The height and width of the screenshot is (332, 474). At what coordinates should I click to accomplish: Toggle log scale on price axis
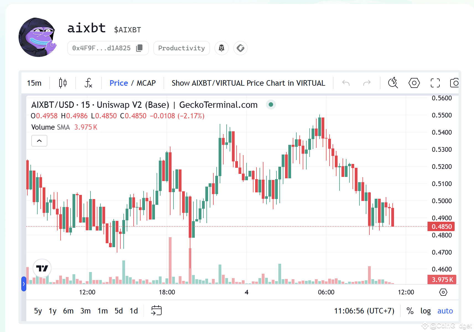(425, 311)
